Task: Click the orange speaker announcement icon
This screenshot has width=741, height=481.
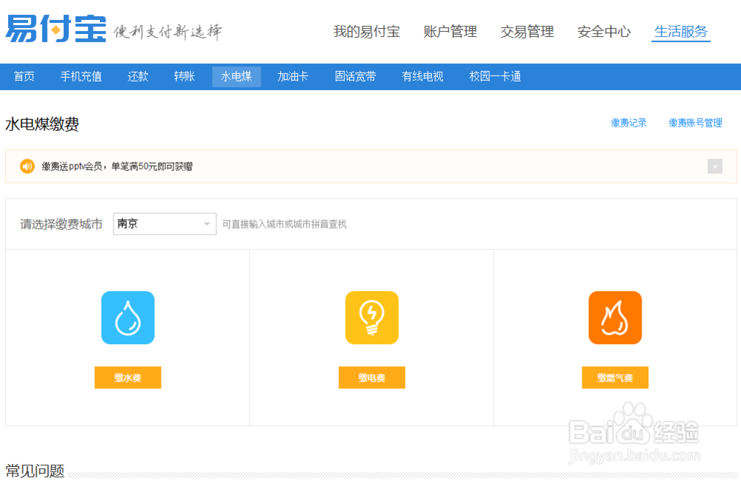Action: tap(27, 166)
